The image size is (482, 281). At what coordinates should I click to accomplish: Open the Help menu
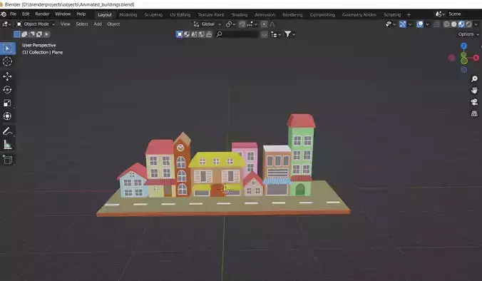click(x=81, y=14)
